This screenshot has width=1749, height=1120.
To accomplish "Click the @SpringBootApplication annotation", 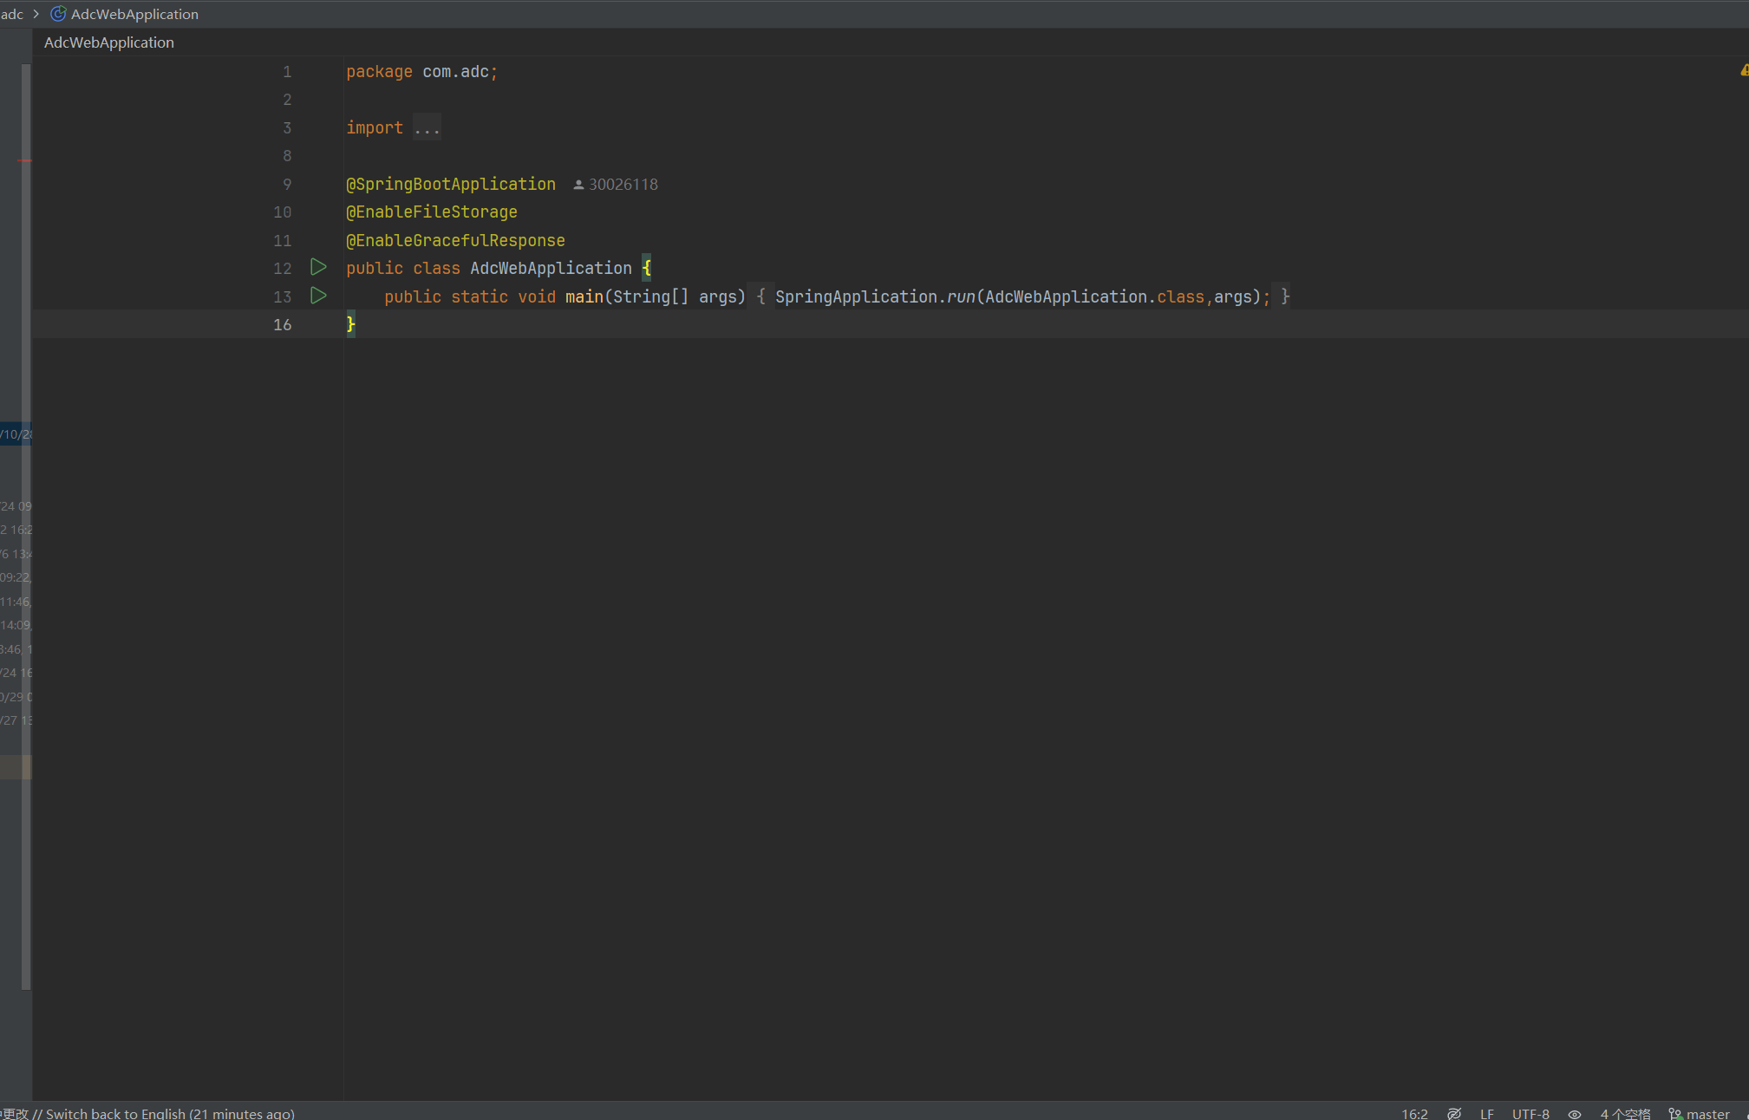I will tap(450, 184).
